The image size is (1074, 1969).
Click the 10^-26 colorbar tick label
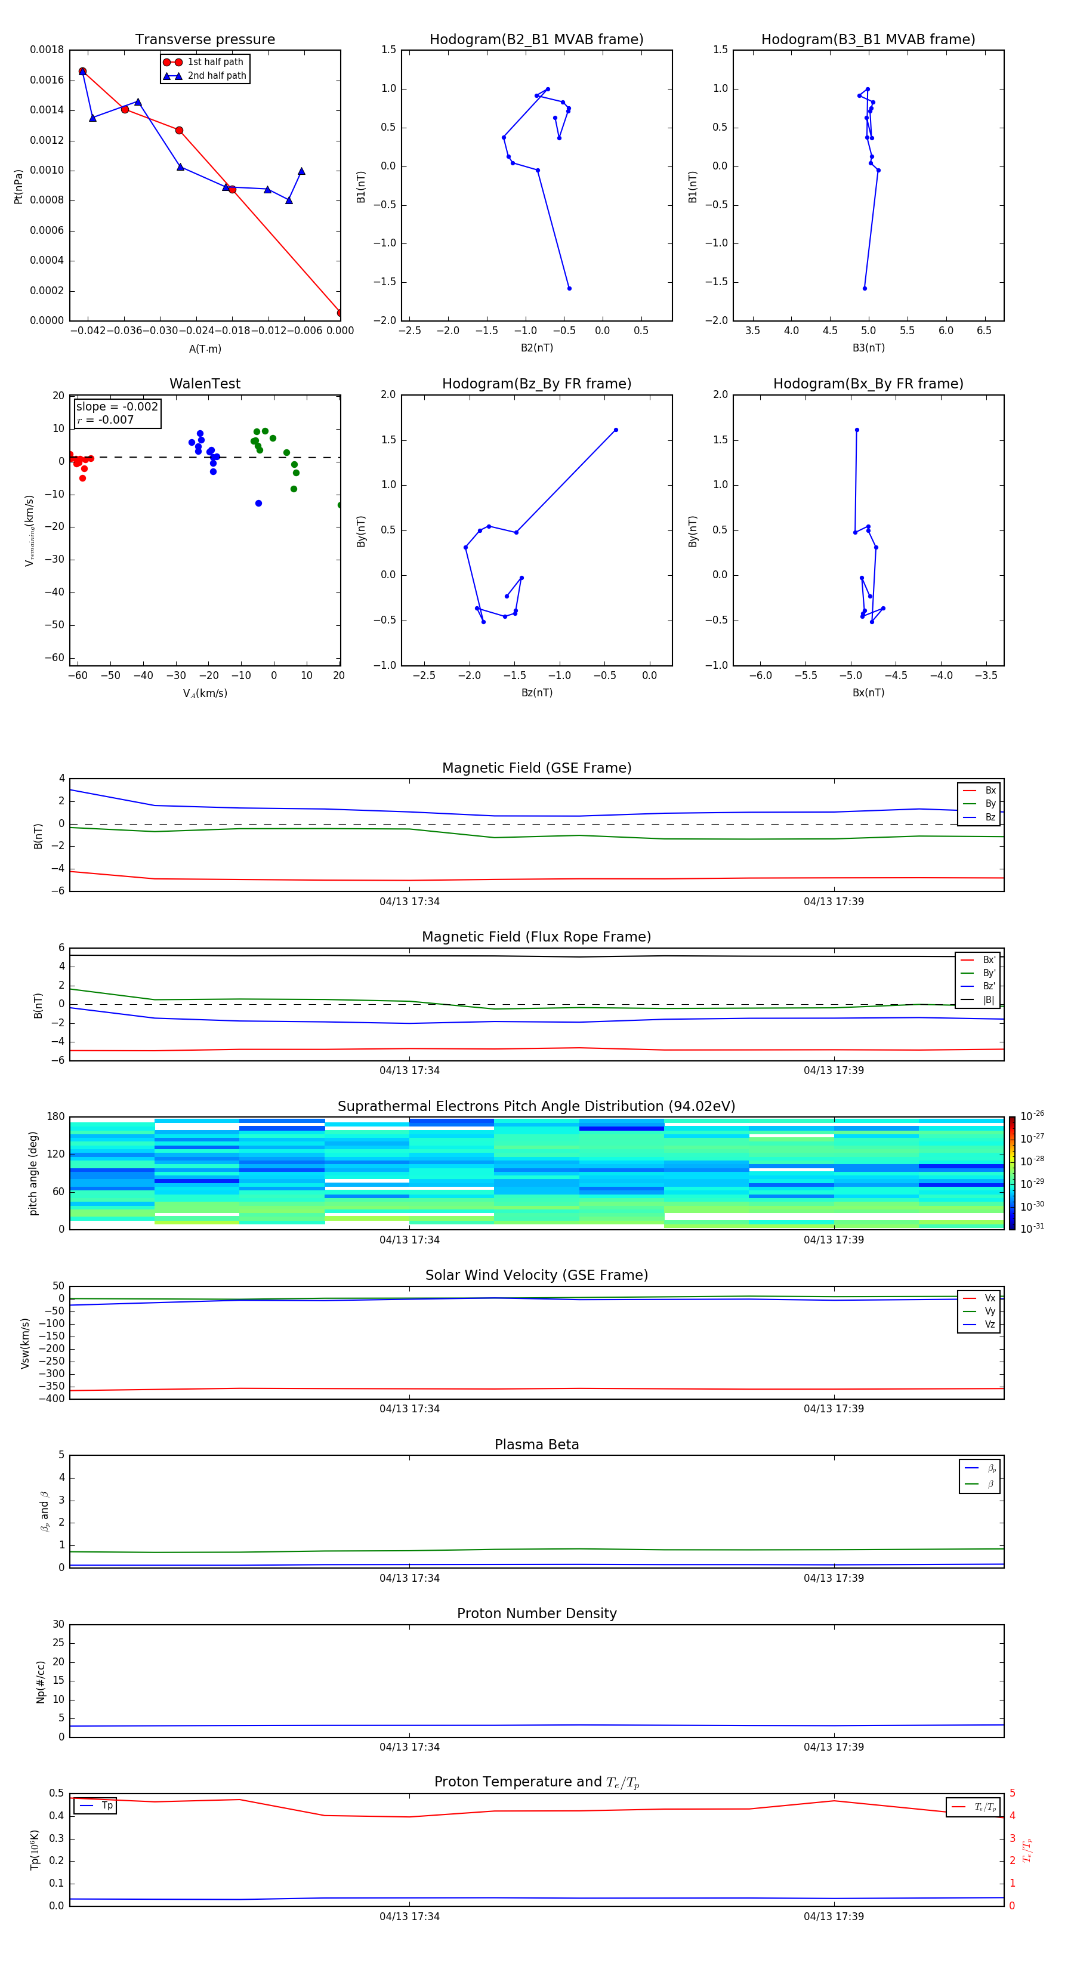click(1032, 1116)
